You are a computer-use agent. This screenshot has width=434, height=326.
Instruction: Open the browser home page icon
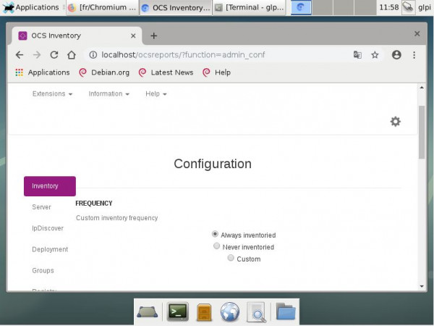(x=72, y=55)
